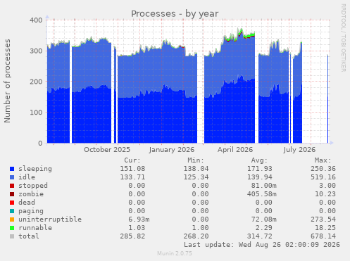The height and width of the screenshot is (261, 350).
Task: Click the stopped legend color swatch
Action: pyautogui.click(x=12, y=186)
